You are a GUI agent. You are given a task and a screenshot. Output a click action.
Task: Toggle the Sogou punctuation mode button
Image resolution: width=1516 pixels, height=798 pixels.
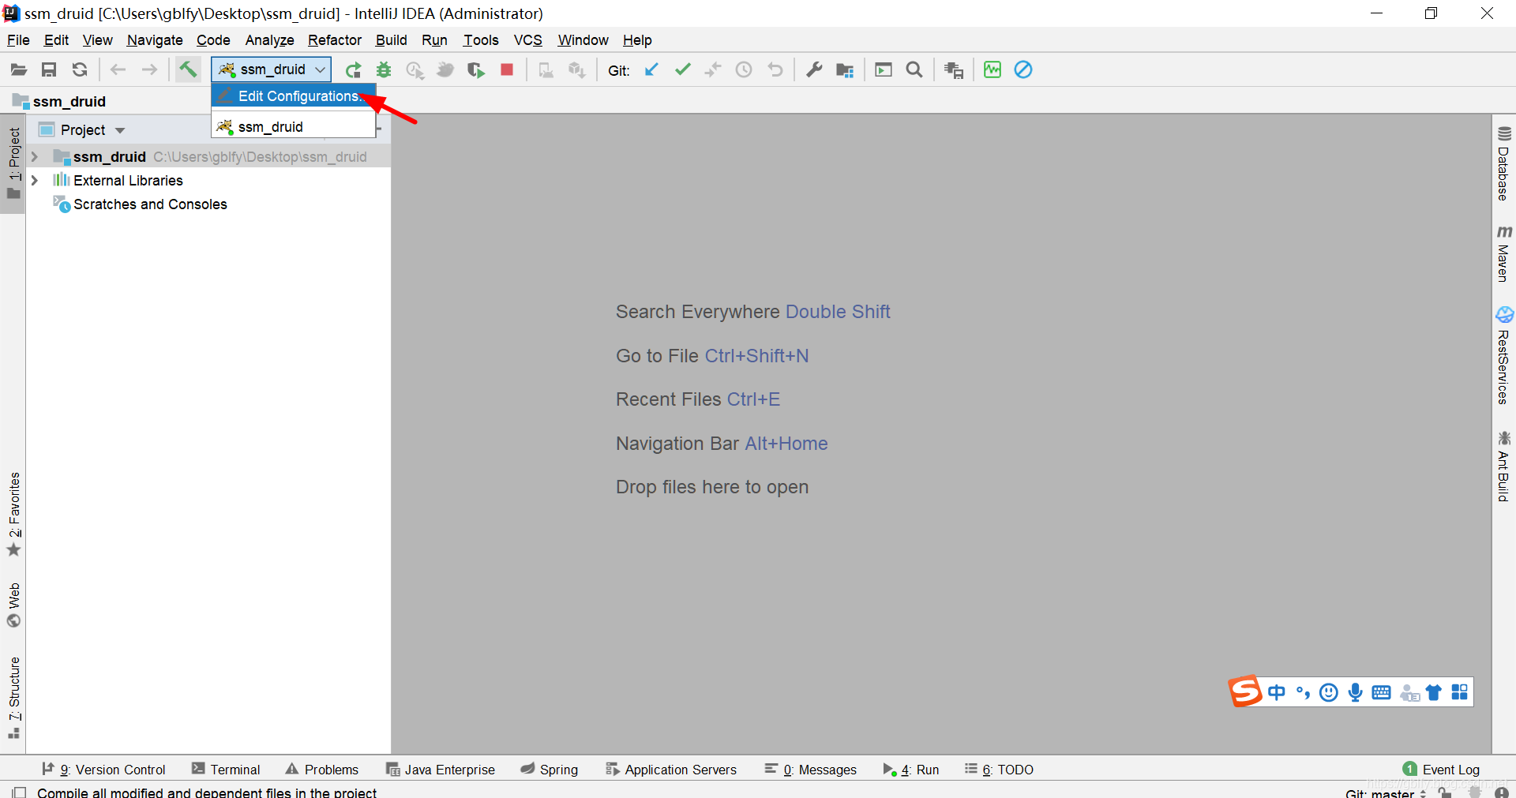click(x=1303, y=692)
